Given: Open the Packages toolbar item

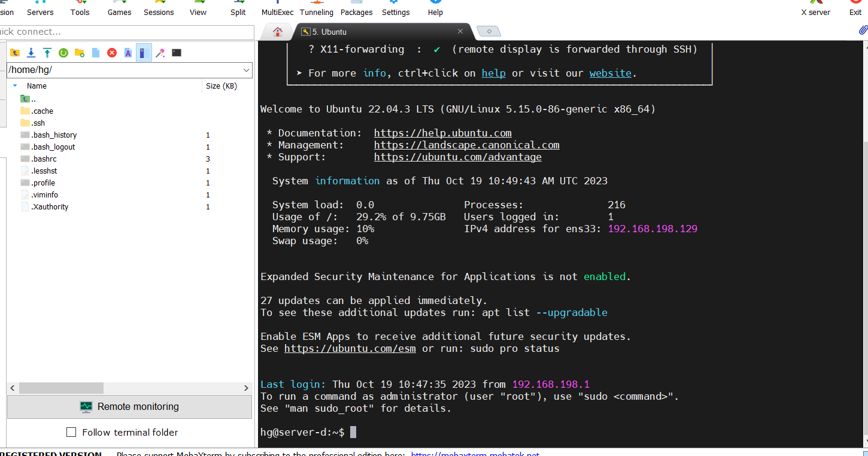Looking at the screenshot, I should (x=356, y=8).
